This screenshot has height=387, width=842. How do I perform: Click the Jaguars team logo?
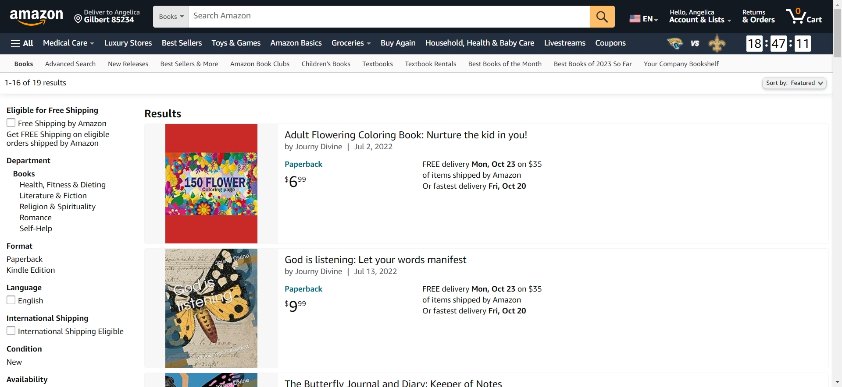pyautogui.click(x=675, y=43)
